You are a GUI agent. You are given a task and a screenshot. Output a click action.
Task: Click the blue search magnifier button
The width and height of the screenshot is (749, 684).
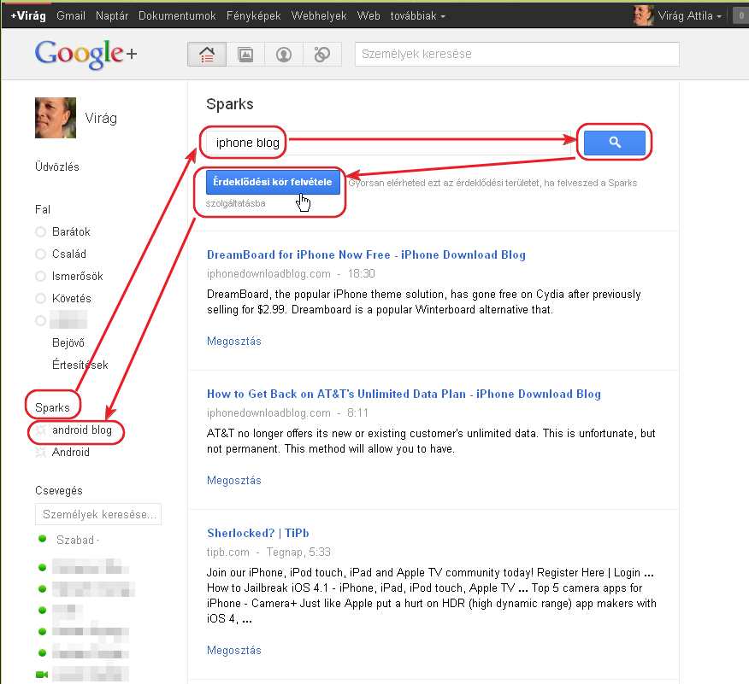[614, 142]
